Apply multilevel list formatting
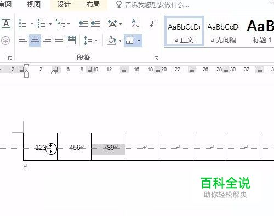The height and width of the screenshot is (216, 274). tap(60, 24)
